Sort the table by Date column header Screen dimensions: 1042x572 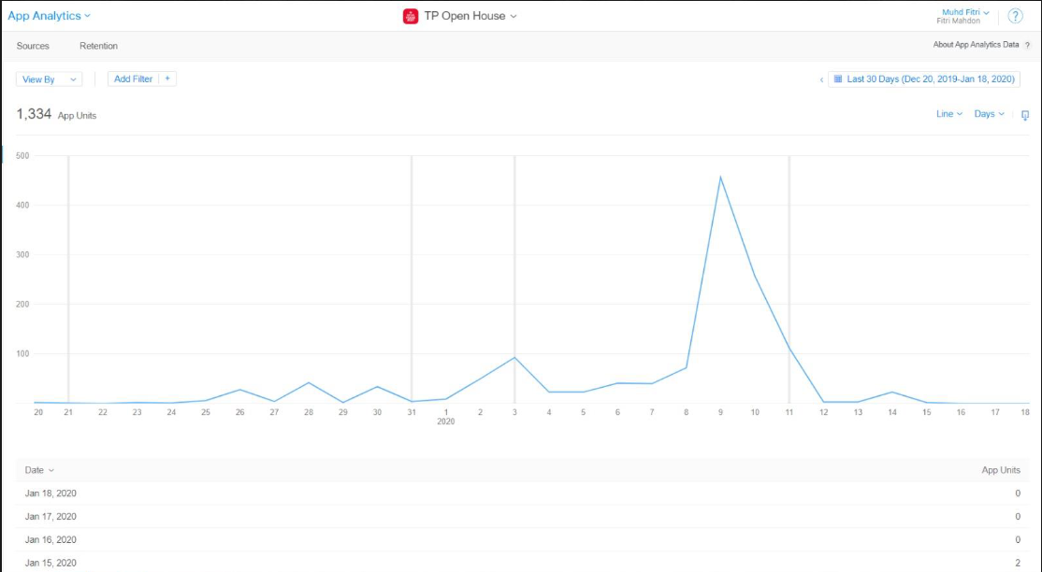click(39, 470)
